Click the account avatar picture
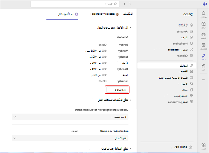The height and width of the screenshot is (153, 209). [x=117, y=14]
